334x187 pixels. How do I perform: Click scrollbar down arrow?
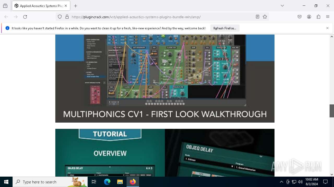click(332, 175)
